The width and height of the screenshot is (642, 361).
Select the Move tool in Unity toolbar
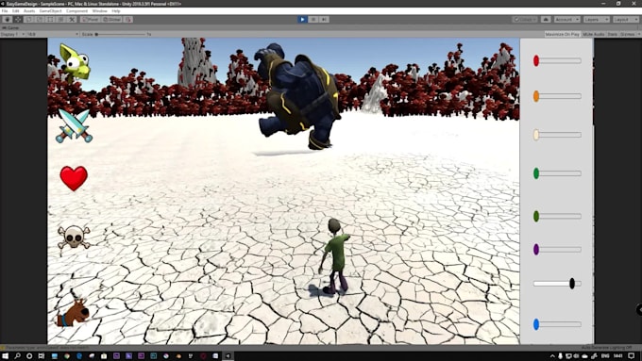coord(18,19)
